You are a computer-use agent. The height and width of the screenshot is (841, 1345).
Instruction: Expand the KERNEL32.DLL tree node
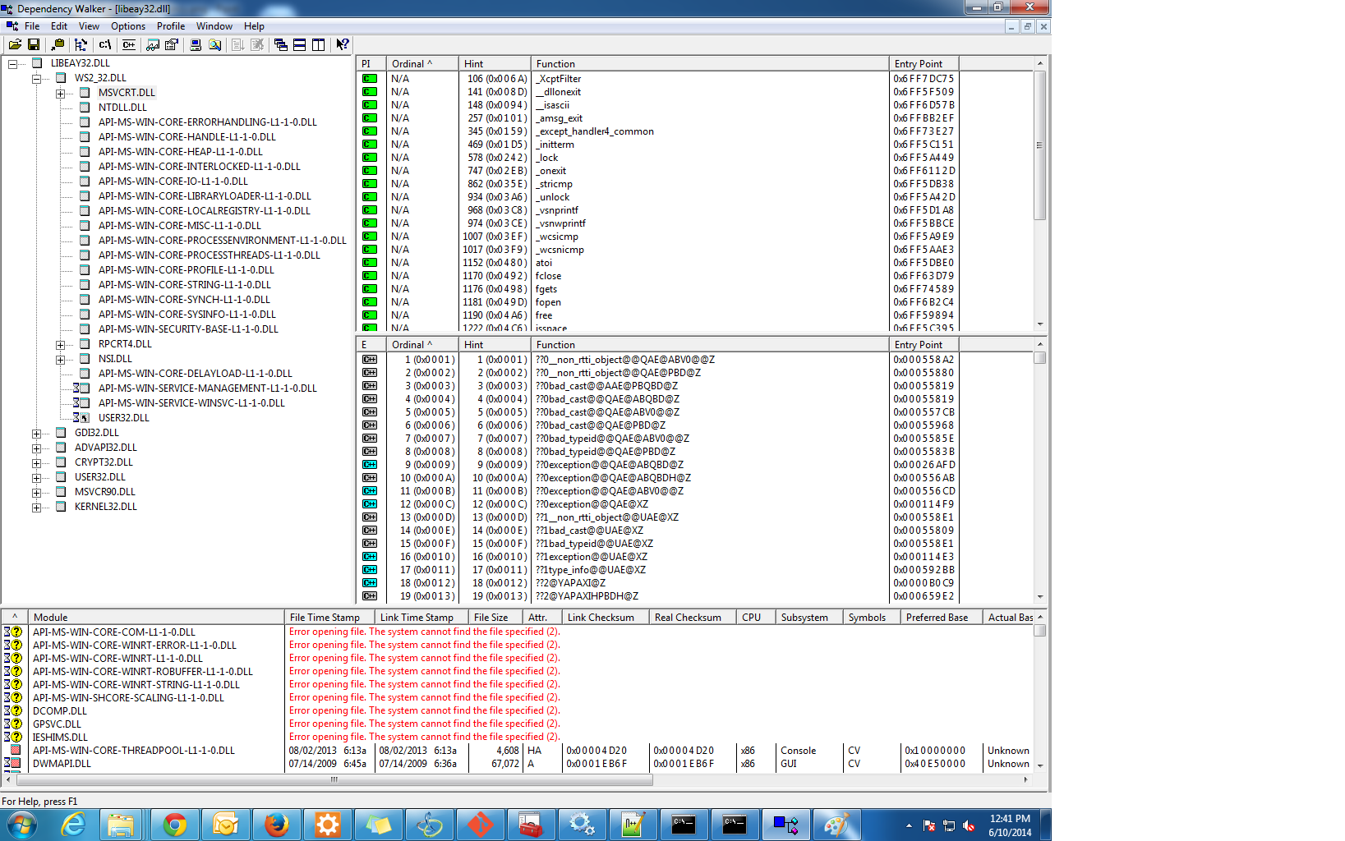click(x=36, y=507)
